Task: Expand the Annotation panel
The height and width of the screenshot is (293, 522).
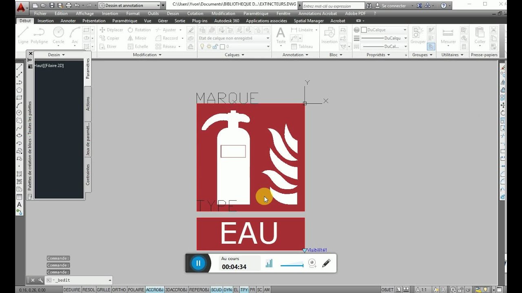Action: pyautogui.click(x=295, y=55)
